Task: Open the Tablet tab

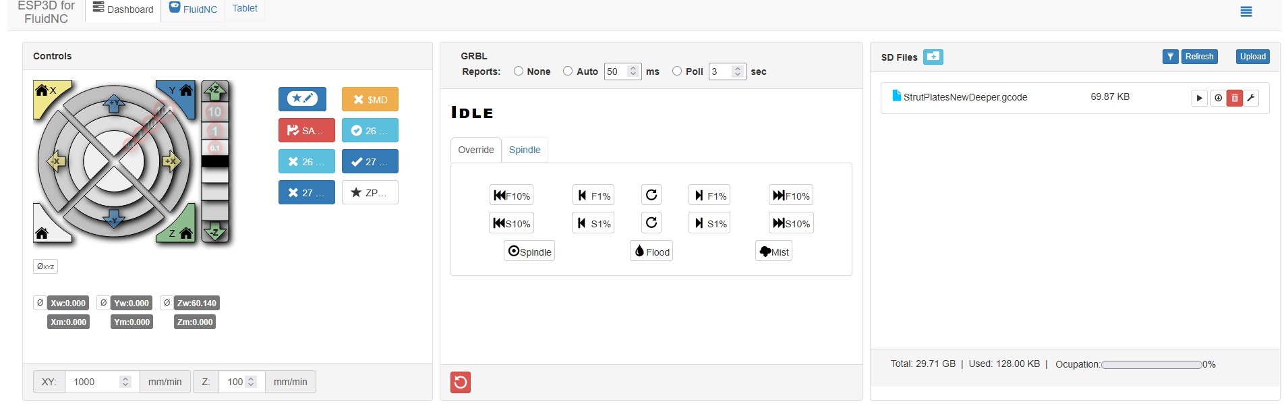Action: pos(245,9)
